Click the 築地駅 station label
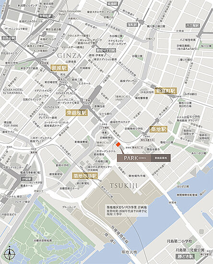Viewport: 213px width, 264px height. pyautogui.click(x=158, y=129)
